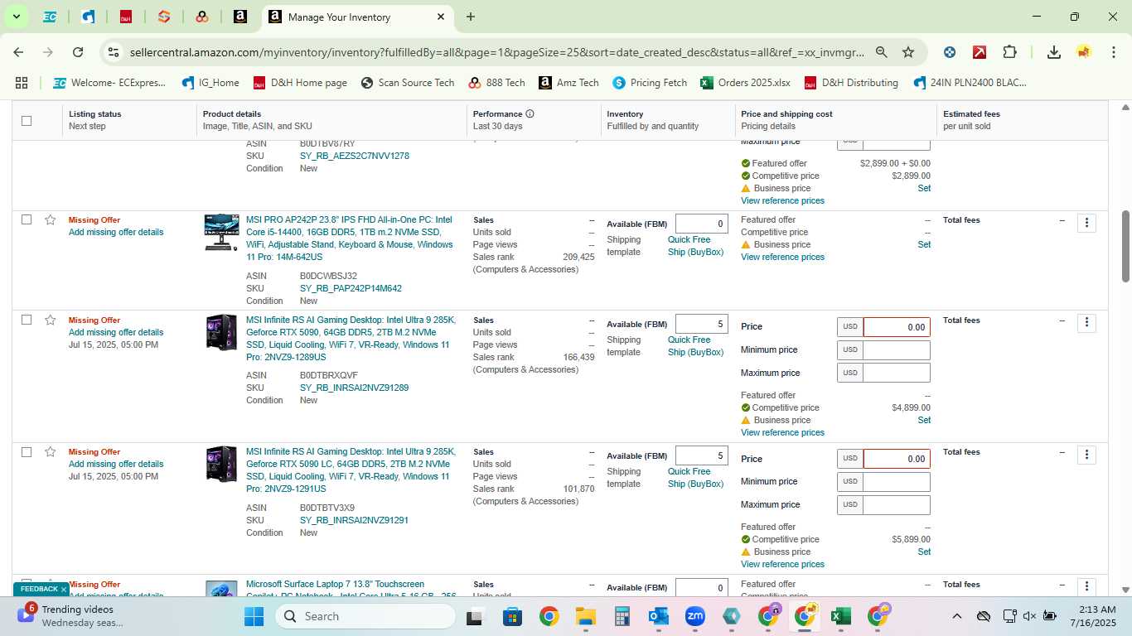Star the MSI PRO AP242P listing
Image resolution: width=1132 pixels, height=636 pixels.
[x=51, y=219]
